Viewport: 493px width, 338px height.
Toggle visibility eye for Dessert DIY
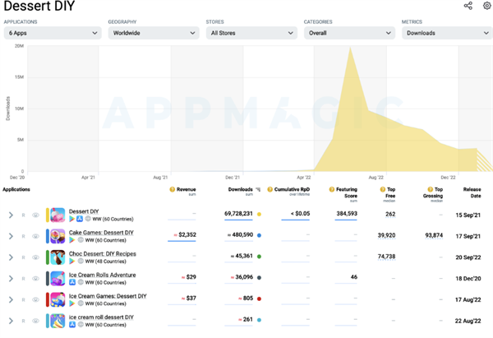(35, 215)
